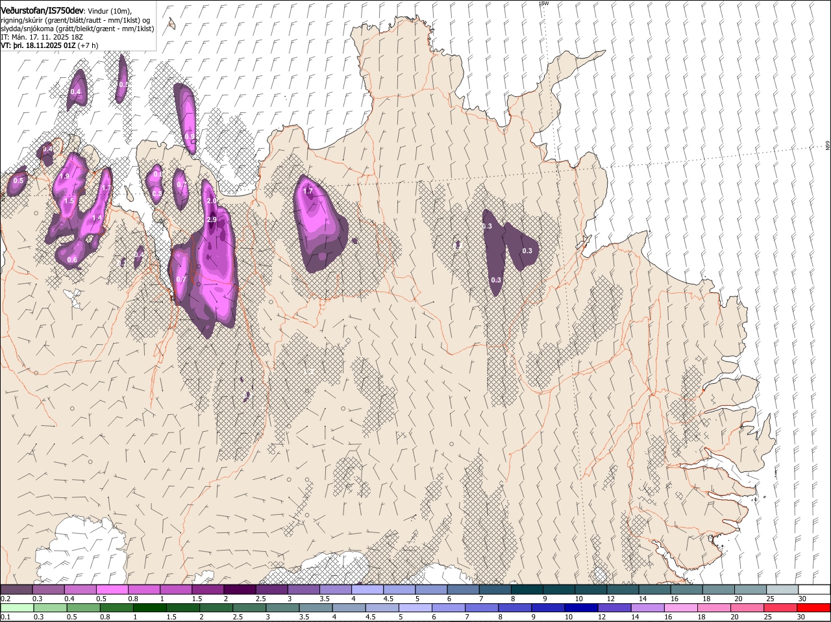Pick the pale lavender rain swatch at 5
Image resolution: width=831 pixels, height=622 pixels.
click(x=415, y=608)
